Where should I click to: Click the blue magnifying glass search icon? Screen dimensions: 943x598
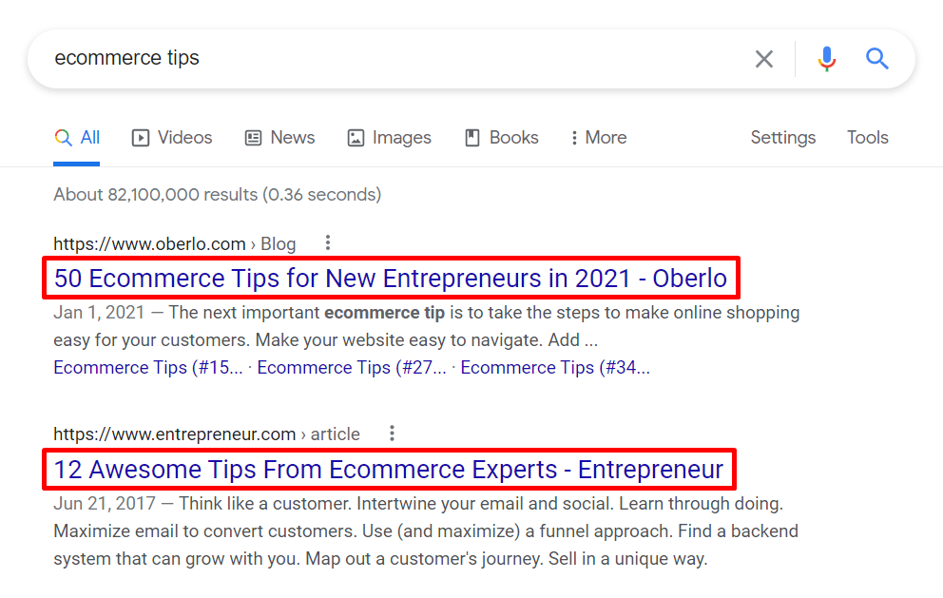click(877, 59)
